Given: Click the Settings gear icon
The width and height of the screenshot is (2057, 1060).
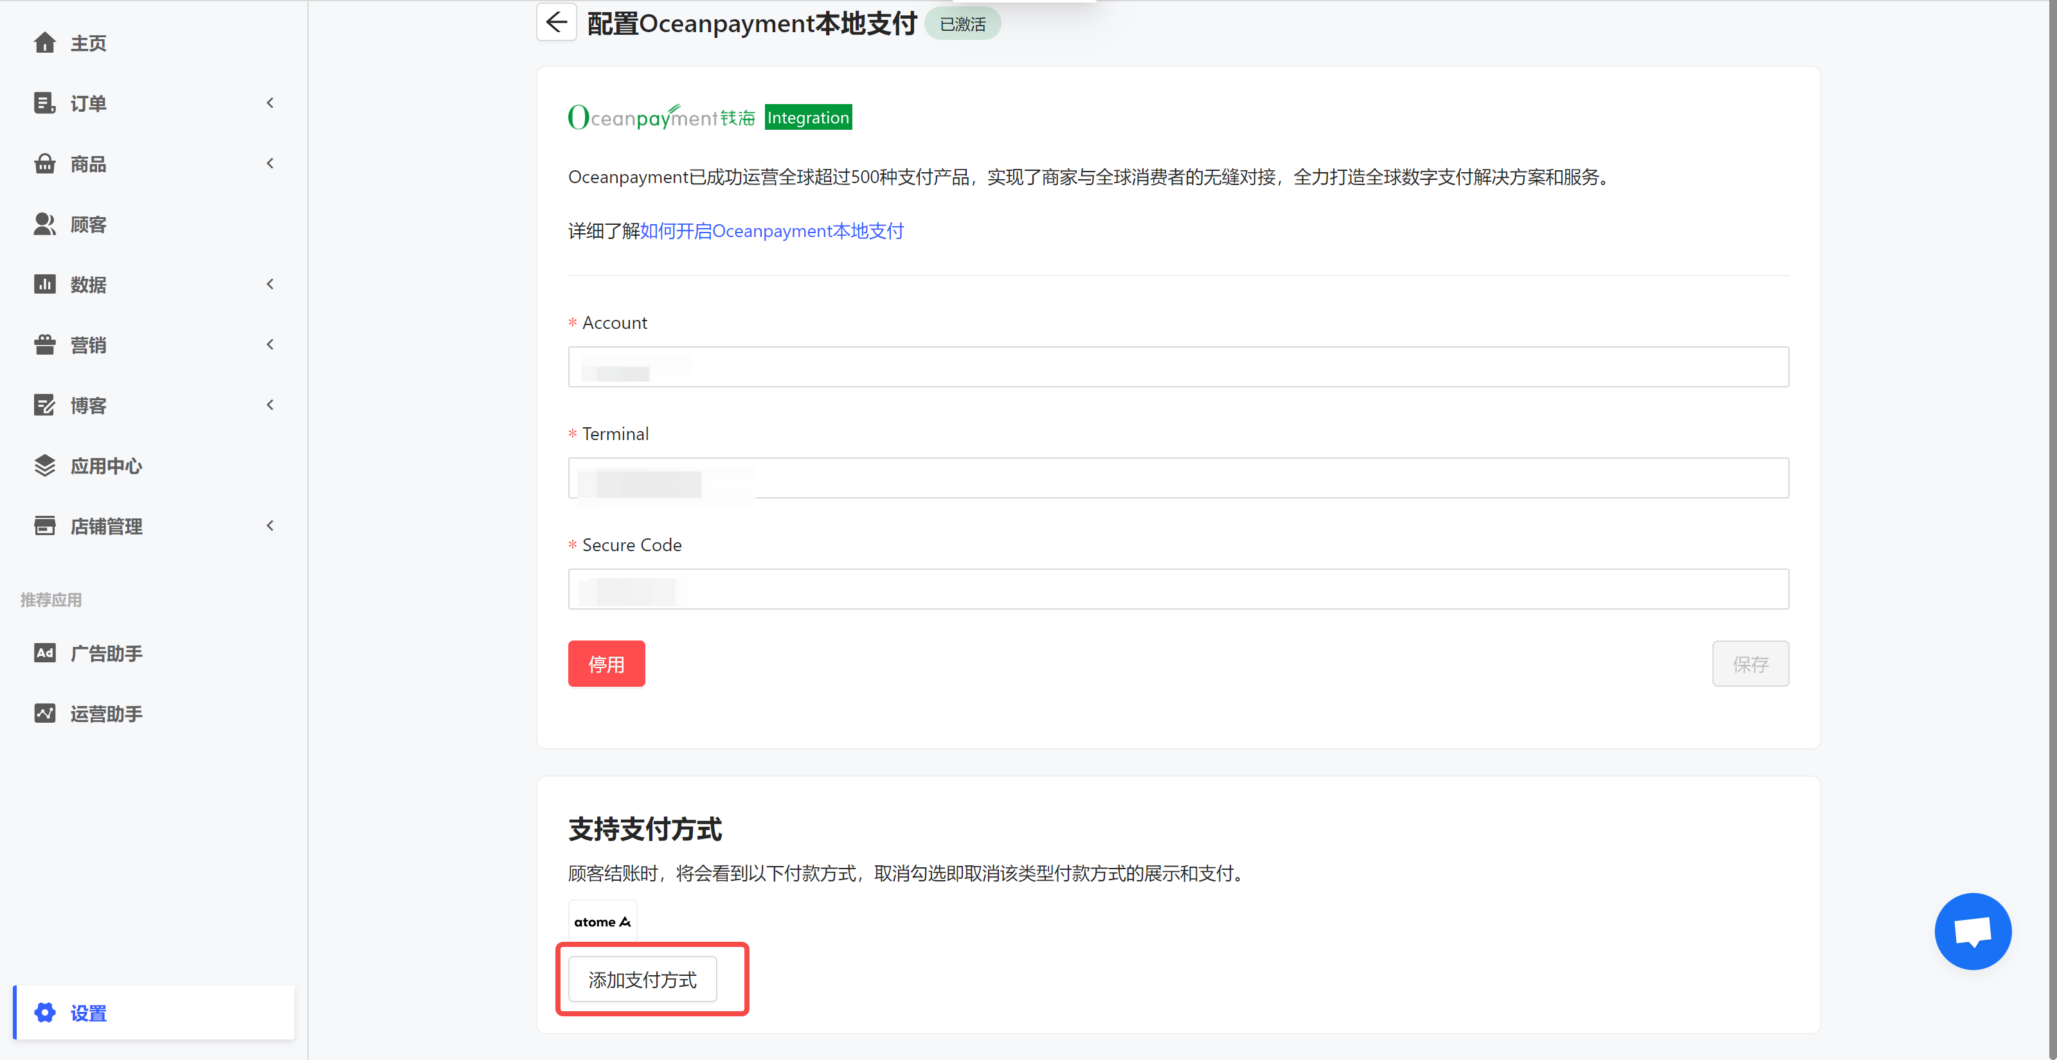Looking at the screenshot, I should coord(45,1013).
